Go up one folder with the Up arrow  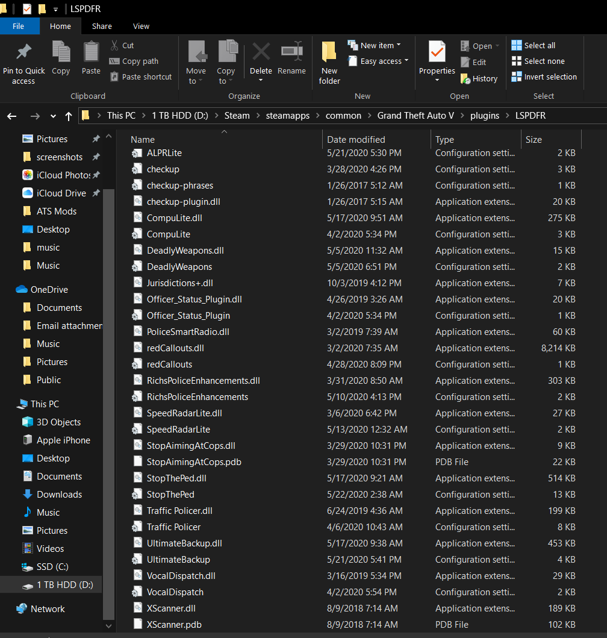pyautogui.click(x=69, y=116)
